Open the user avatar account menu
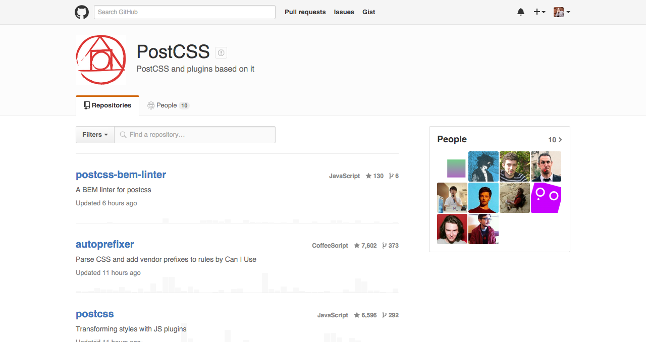Viewport: 646px width, 342px height. 562,12
